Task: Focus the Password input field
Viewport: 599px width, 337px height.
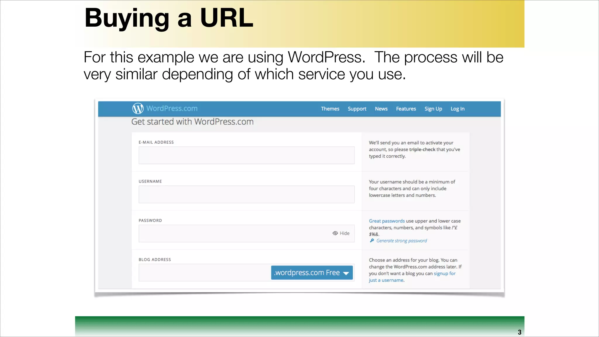Action: 247,233
